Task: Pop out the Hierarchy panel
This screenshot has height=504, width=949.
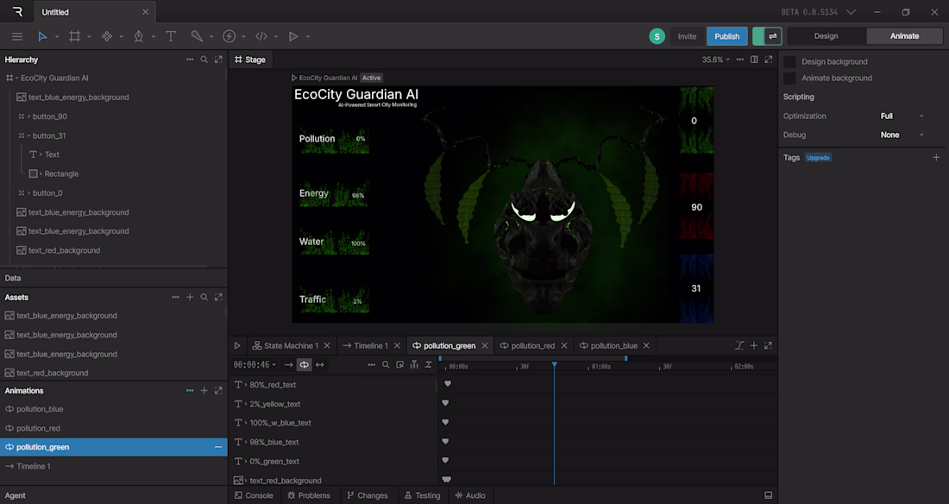Action: coord(218,60)
